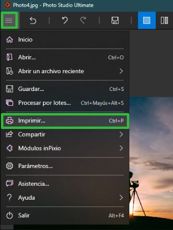This screenshot has height=230, width=173.
Task: Click the Photo Studio app logo icon
Action: coord(7,5)
